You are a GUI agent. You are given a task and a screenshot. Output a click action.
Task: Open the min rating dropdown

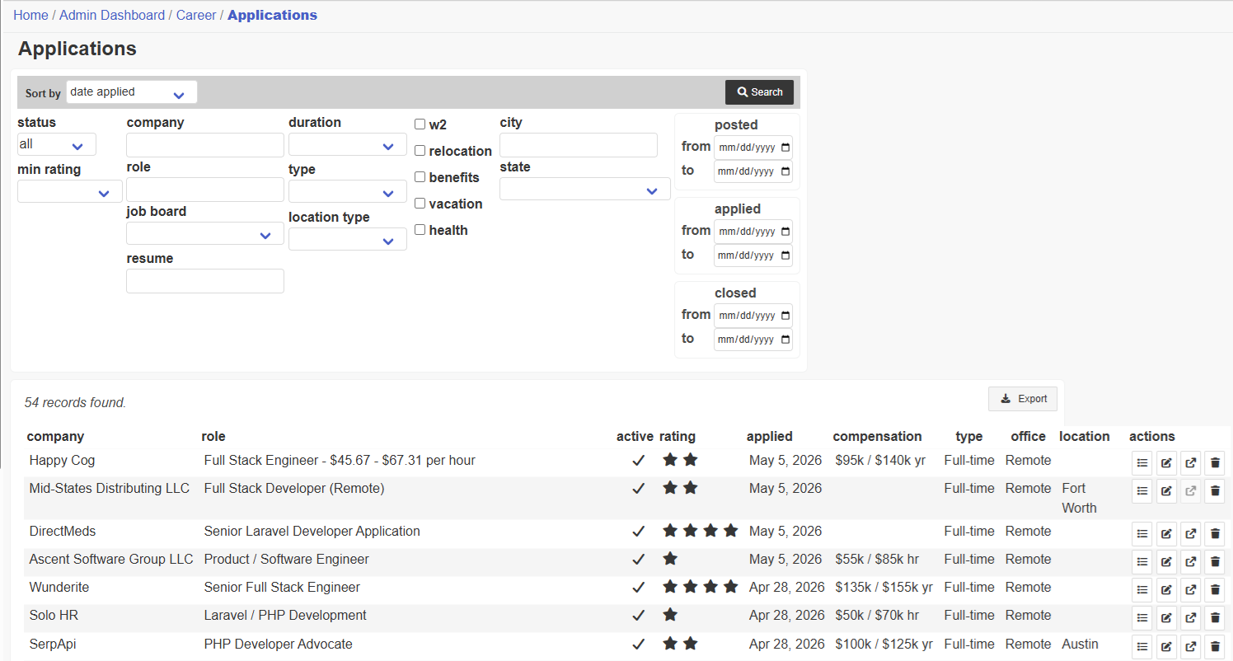point(70,191)
